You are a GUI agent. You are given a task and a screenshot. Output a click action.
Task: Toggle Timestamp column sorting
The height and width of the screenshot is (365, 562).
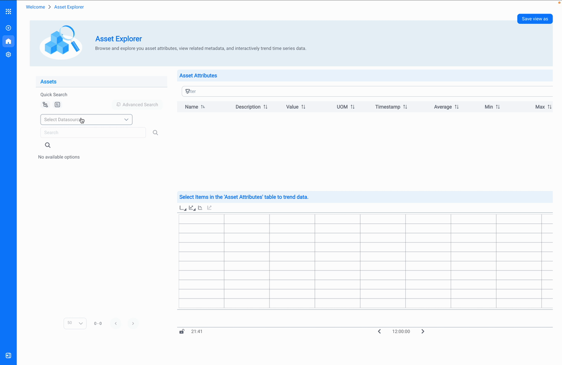(405, 107)
